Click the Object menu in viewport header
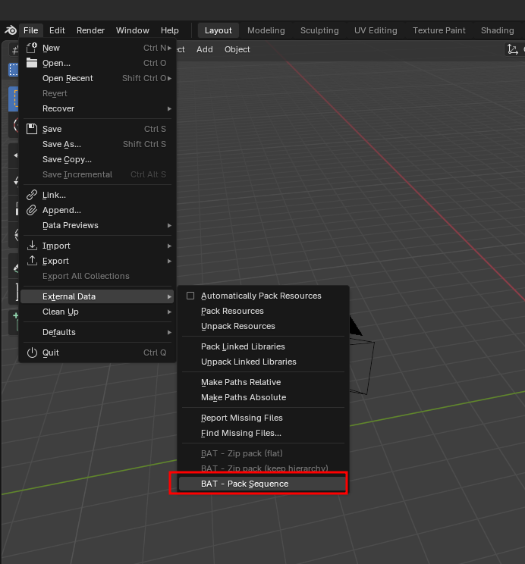The image size is (525, 564). pos(237,49)
